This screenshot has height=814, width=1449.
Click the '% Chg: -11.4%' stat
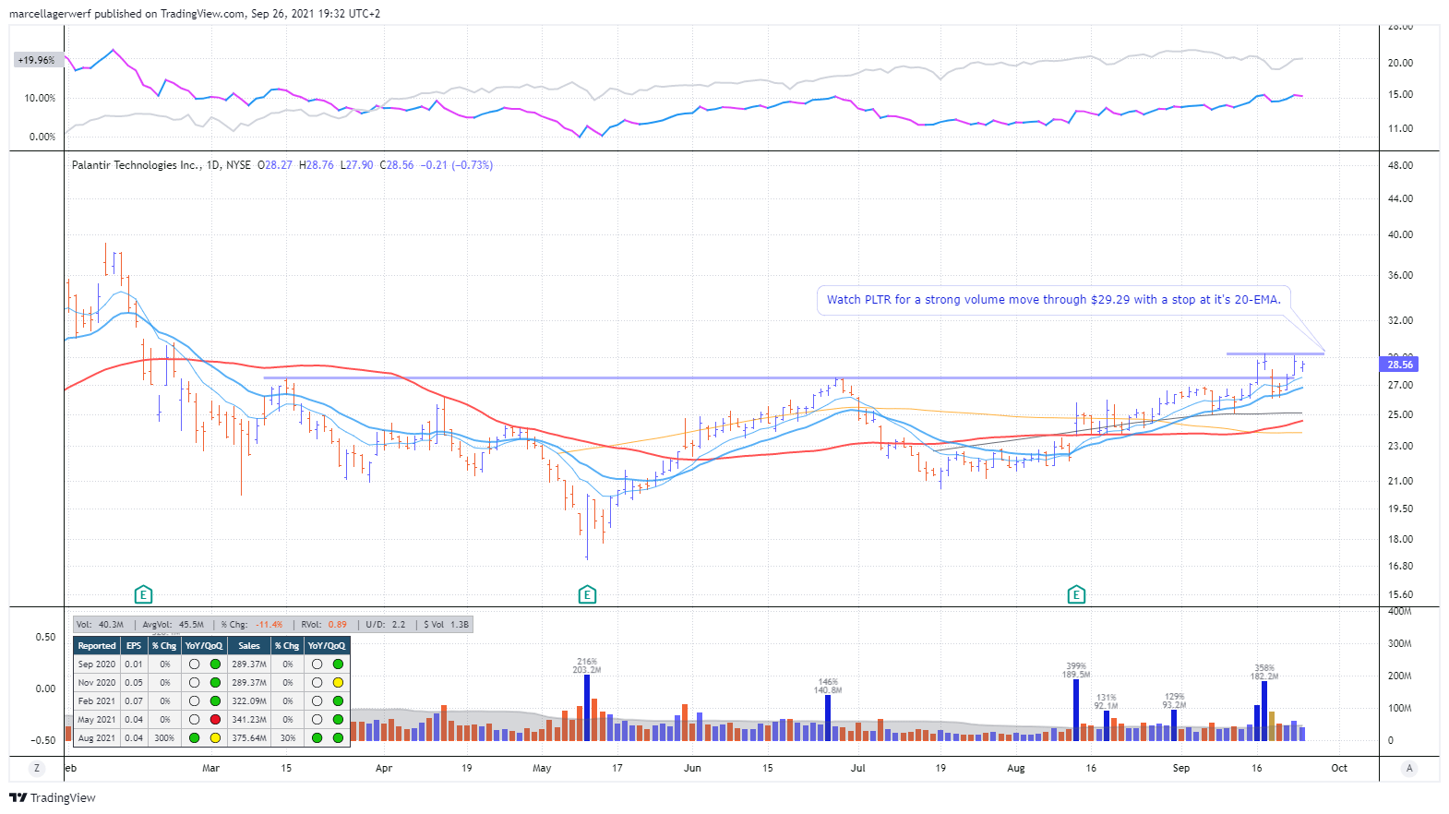[252, 625]
